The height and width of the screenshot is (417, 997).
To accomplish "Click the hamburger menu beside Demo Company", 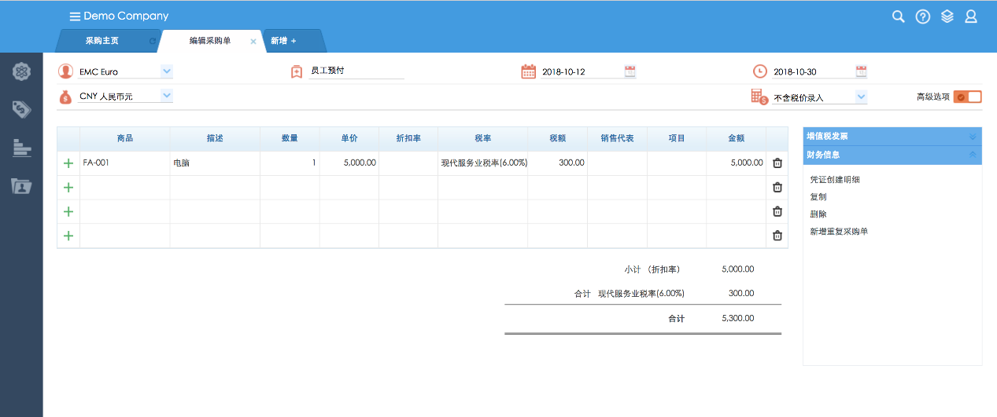I will pyautogui.click(x=75, y=16).
